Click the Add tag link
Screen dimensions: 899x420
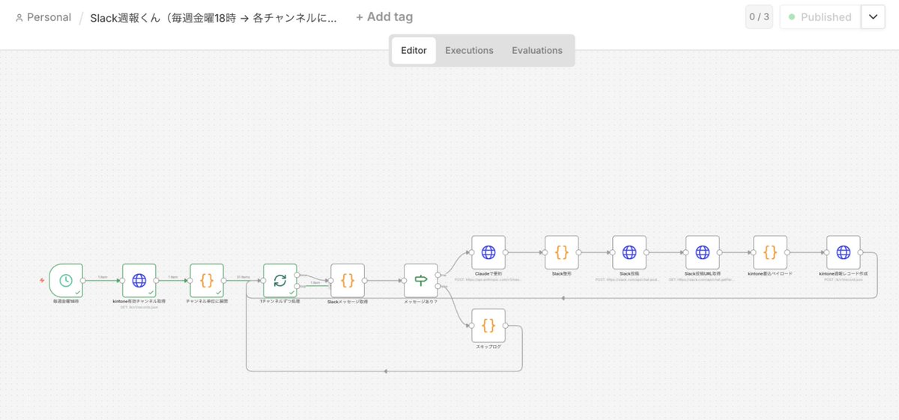click(384, 16)
